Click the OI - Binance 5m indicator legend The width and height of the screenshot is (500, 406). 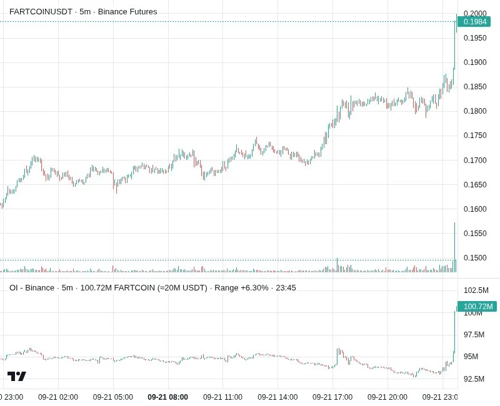pyautogui.click(x=152, y=288)
